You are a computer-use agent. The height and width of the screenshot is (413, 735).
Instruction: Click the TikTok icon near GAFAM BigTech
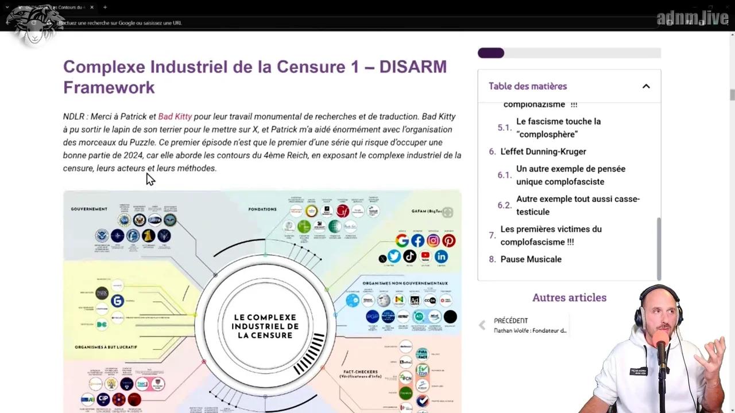point(409,257)
